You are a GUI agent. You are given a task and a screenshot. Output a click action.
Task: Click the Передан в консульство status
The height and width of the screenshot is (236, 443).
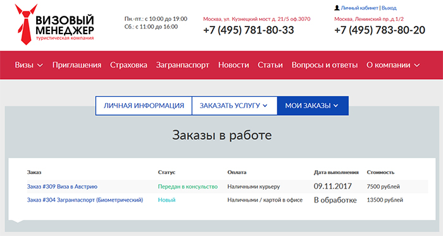coord(188,187)
